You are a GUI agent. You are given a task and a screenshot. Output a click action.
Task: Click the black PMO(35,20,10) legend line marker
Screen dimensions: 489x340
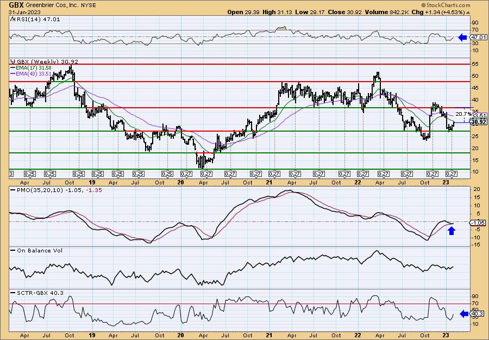pyautogui.click(x=13, y=190)
